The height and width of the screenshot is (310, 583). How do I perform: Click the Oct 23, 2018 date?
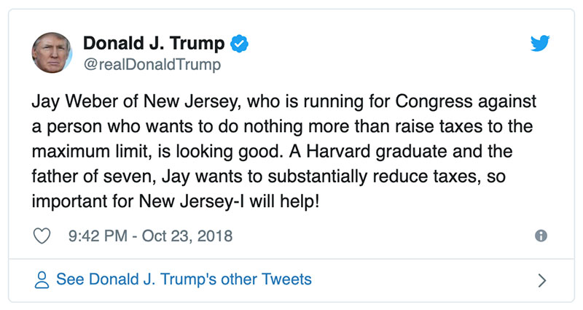(187, 236)
